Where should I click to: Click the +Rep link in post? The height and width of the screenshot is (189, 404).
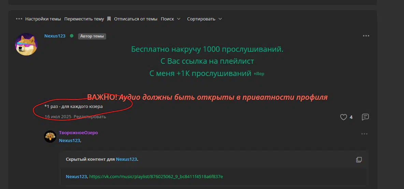[x=259, y=74]
